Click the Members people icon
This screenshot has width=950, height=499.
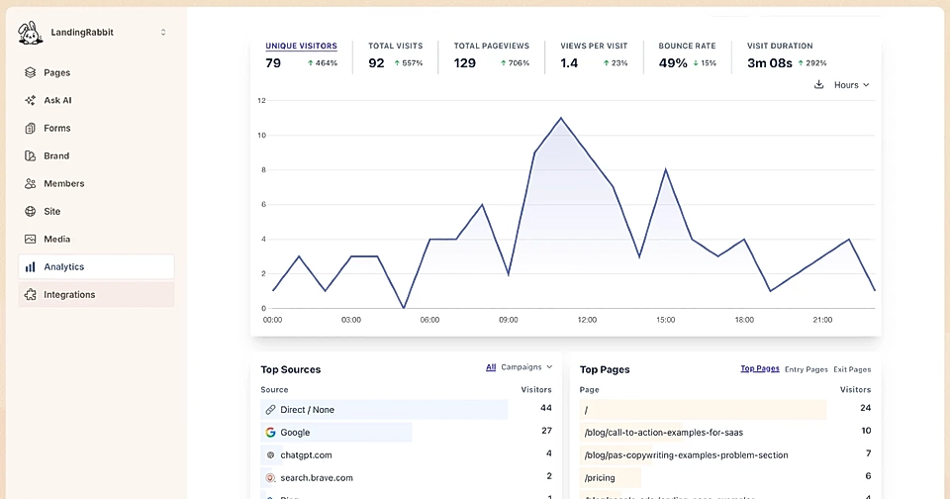coord(31,184)
